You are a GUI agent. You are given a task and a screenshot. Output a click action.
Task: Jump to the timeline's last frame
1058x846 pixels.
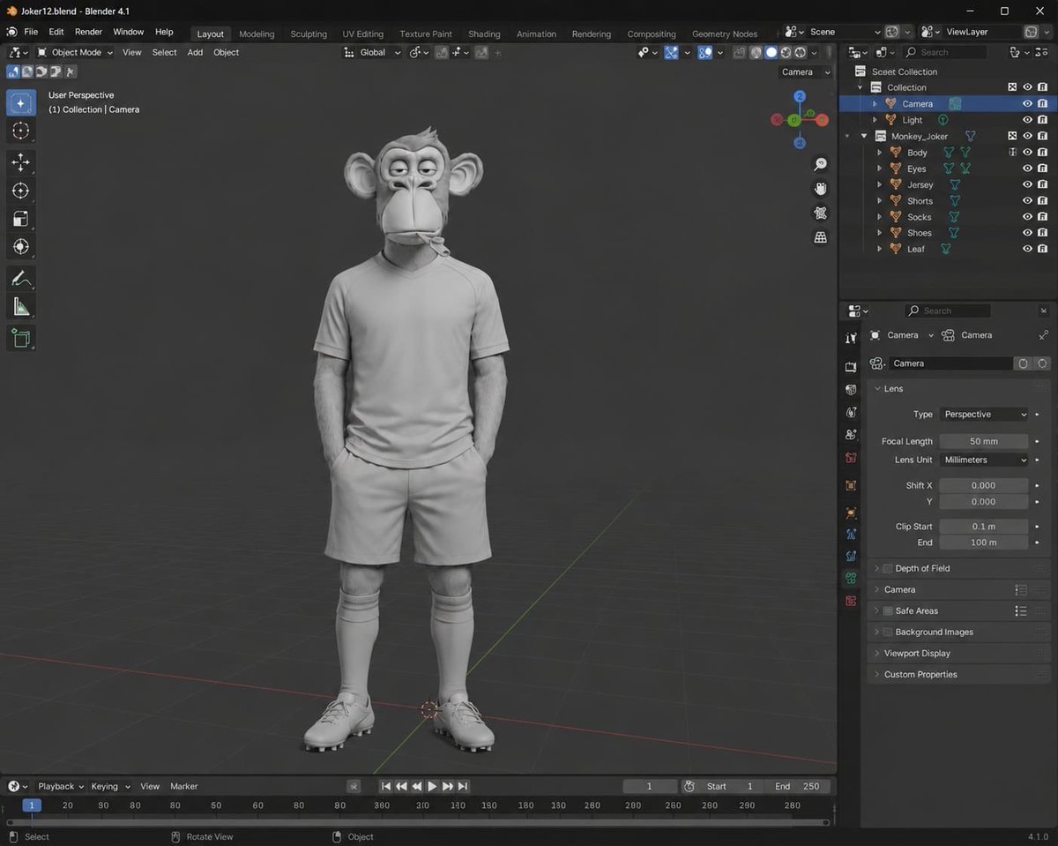click(463, 786)
